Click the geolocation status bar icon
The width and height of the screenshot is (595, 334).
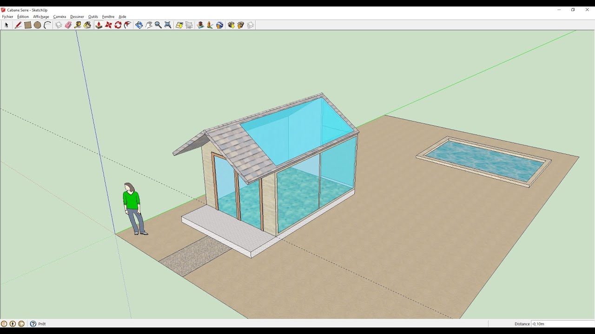point(4,324)
